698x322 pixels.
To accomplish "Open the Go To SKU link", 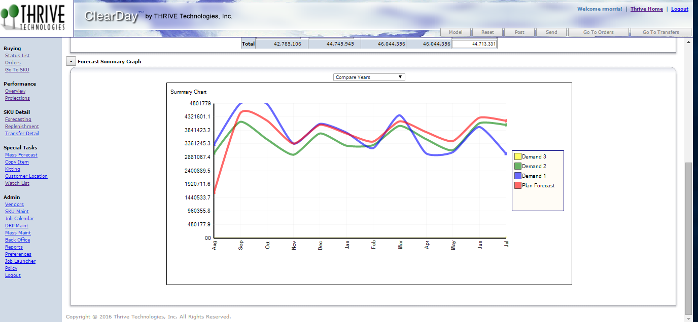I will (x=17, y=70).
